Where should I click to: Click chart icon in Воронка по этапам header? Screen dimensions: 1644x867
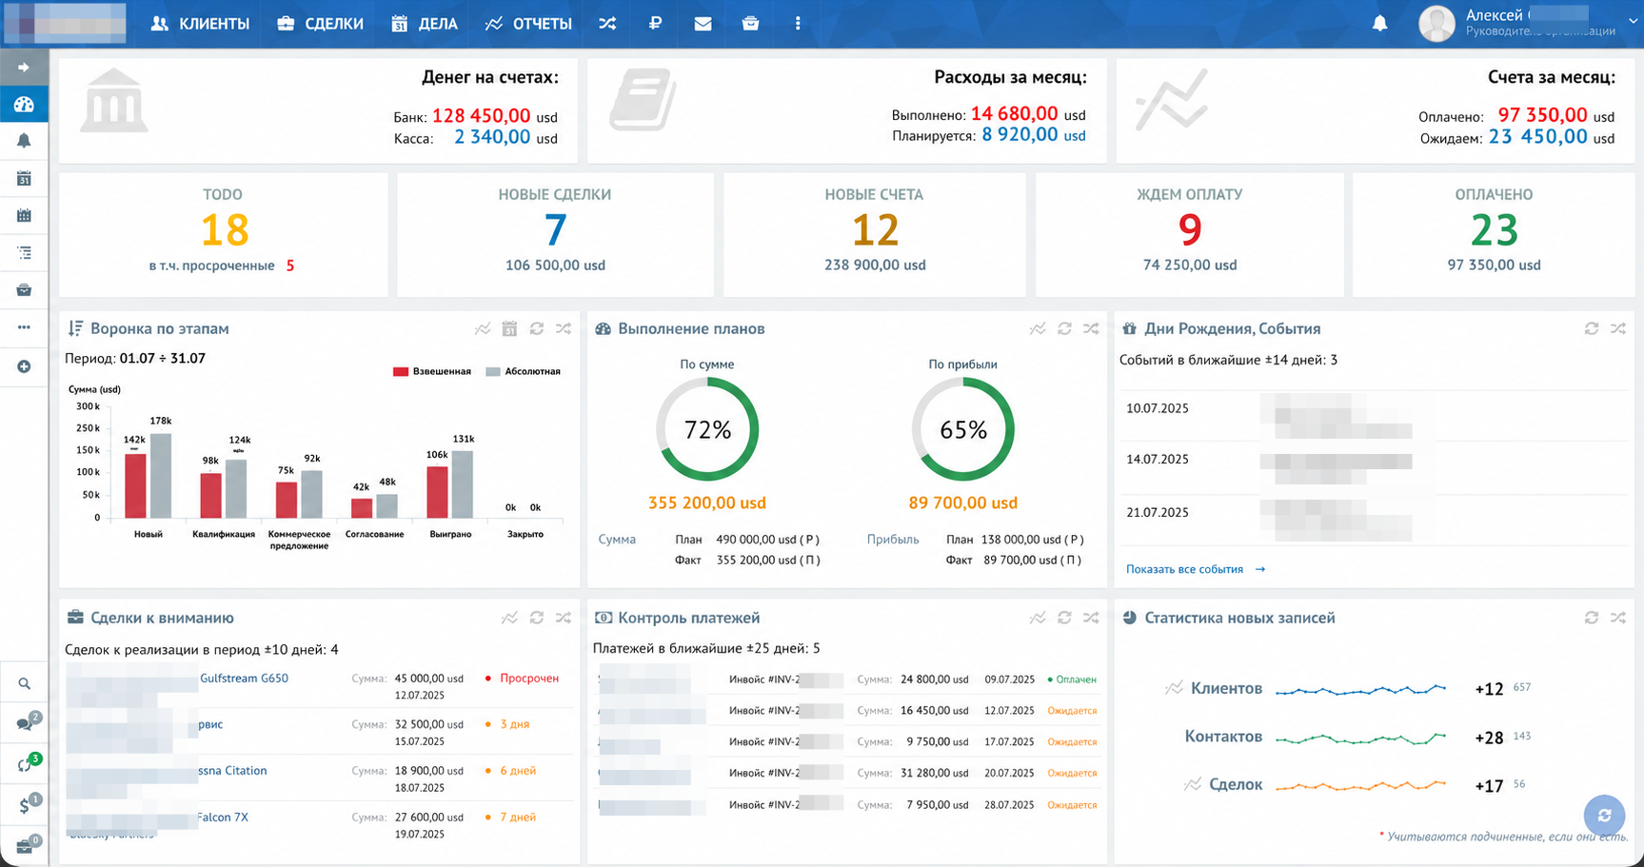click(483, 328)
